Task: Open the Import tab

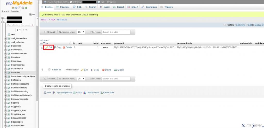Action: click(x=133, y=7)
